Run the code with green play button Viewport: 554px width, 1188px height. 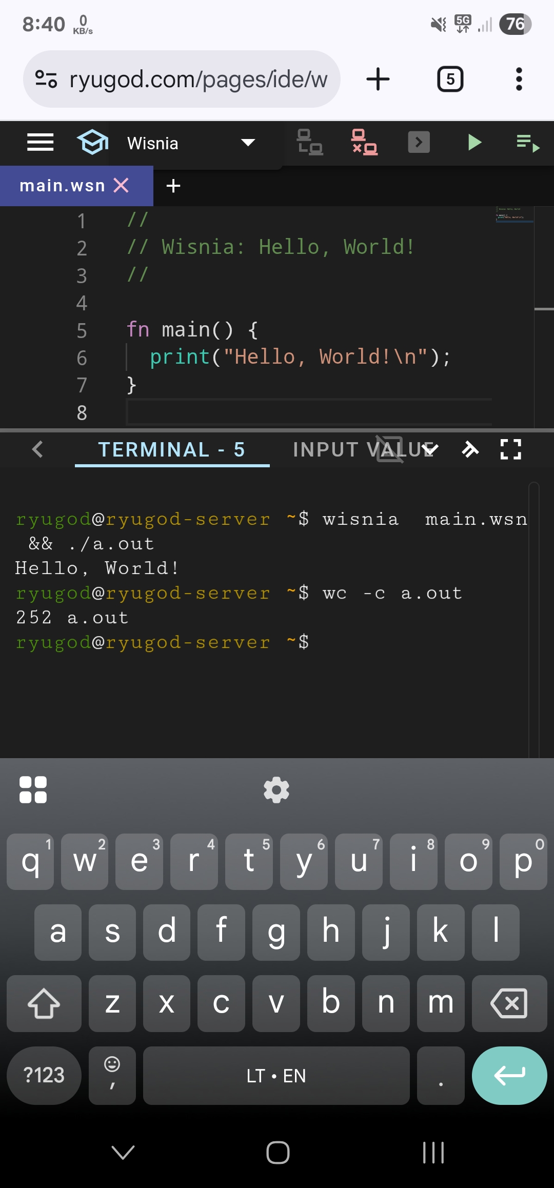tap(474, 142)
